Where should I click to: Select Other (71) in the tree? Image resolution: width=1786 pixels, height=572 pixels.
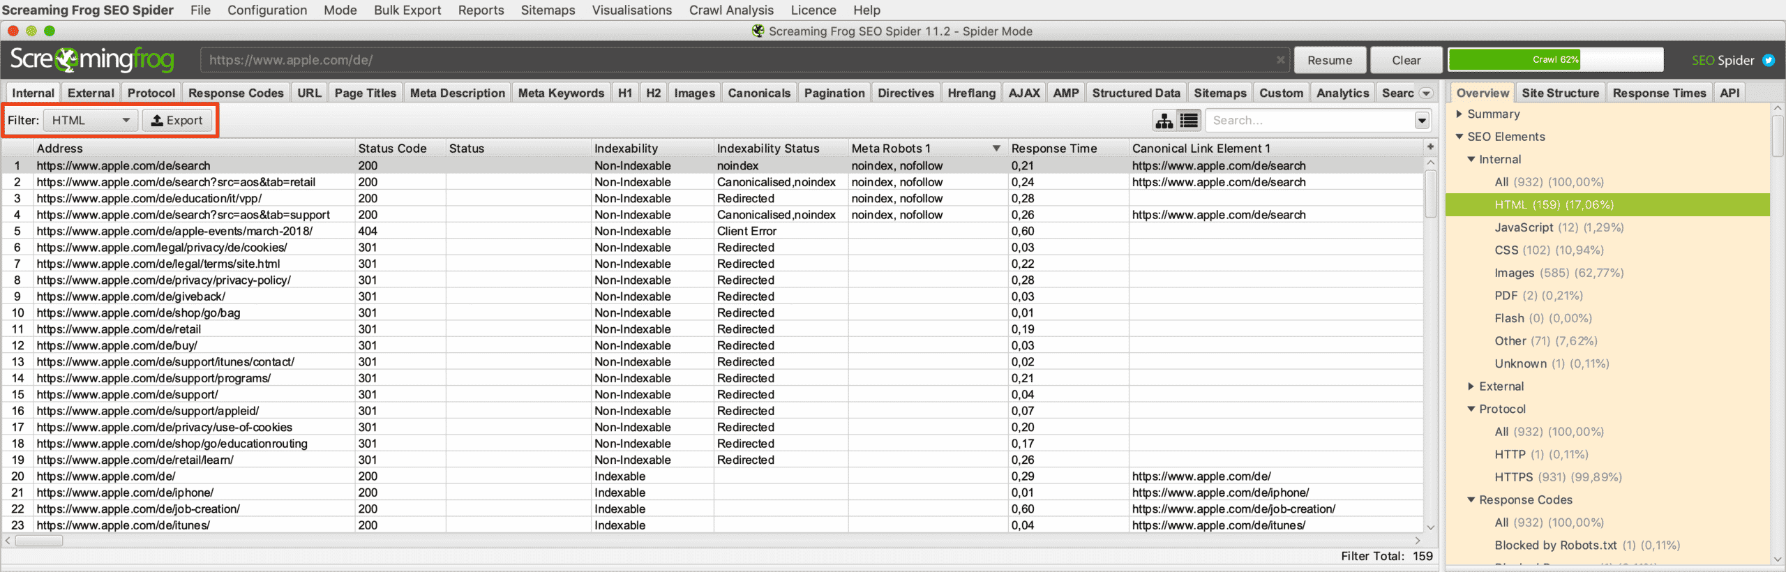pyautogui.click(x=1545, y=341)
